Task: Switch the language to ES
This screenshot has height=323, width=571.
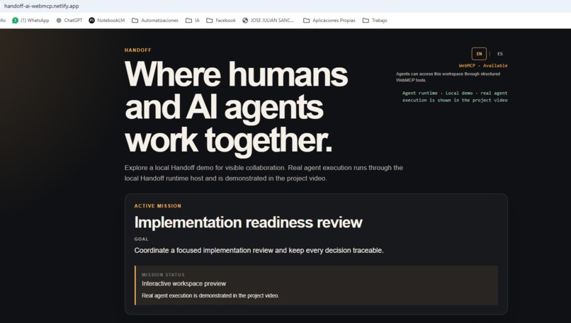Action: [500, 54]
